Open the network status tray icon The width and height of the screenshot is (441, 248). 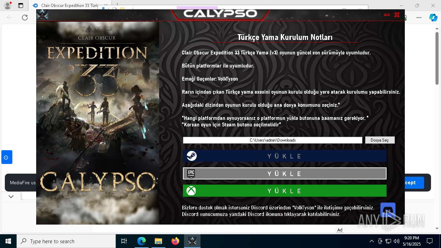pos(388,241)
